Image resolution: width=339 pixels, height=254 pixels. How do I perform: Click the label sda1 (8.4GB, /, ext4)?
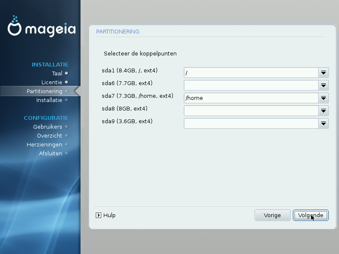click(130, 71)
